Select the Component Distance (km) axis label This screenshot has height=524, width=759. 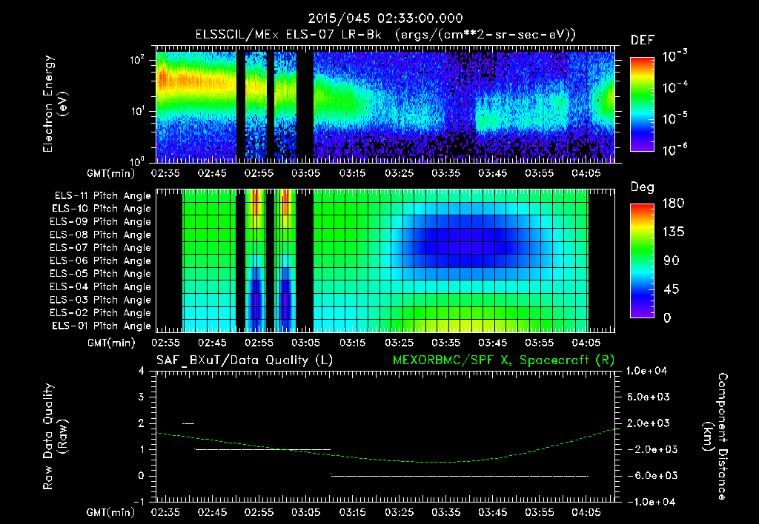coord(715,437)
